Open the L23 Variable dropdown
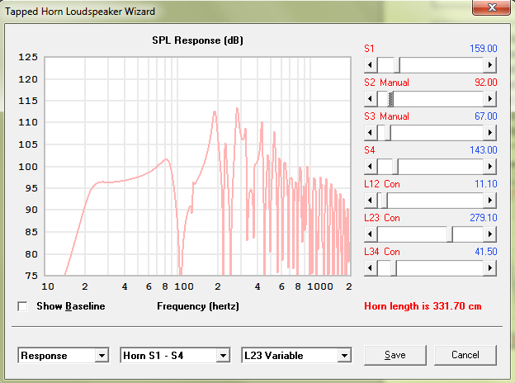515x383 pixels. point(296,356)
